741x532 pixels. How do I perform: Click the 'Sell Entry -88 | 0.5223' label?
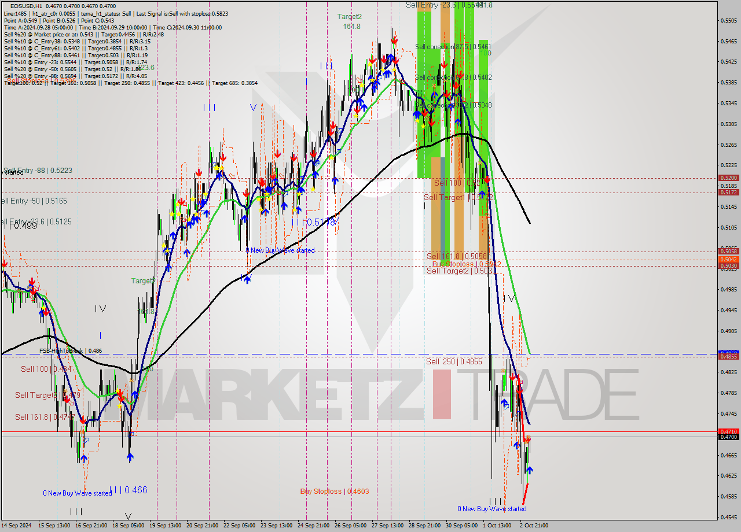coord(37,171)
